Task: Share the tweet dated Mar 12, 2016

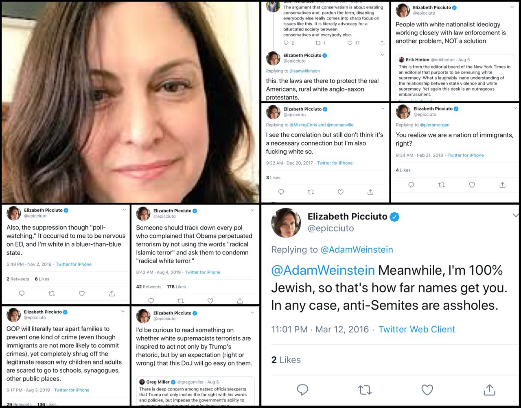Action: point(489,390)
